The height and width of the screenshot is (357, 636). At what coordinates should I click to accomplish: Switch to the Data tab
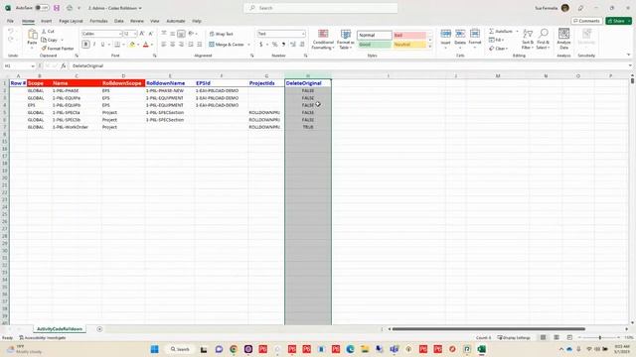(119, 21)
